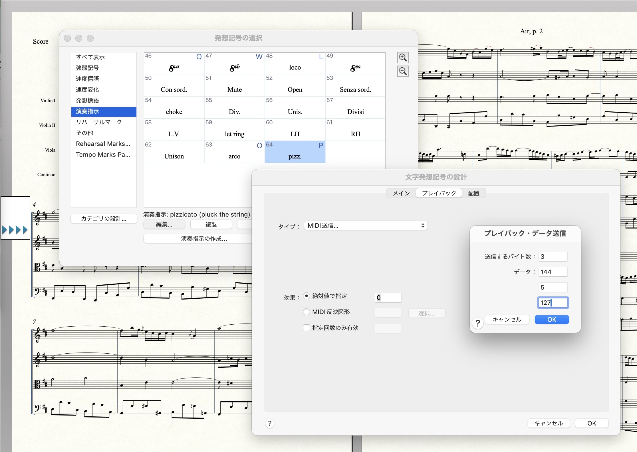Open the タイプ MIDI送信 dropdown
This screenshot has width=637, height=452.
tap(366, 225)
